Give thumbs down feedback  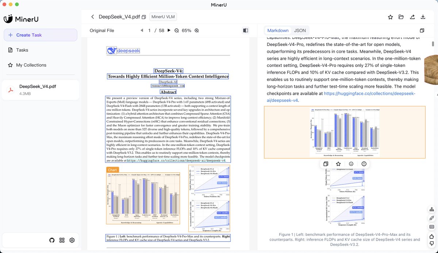pyautogui.click(x=432, y=243)
